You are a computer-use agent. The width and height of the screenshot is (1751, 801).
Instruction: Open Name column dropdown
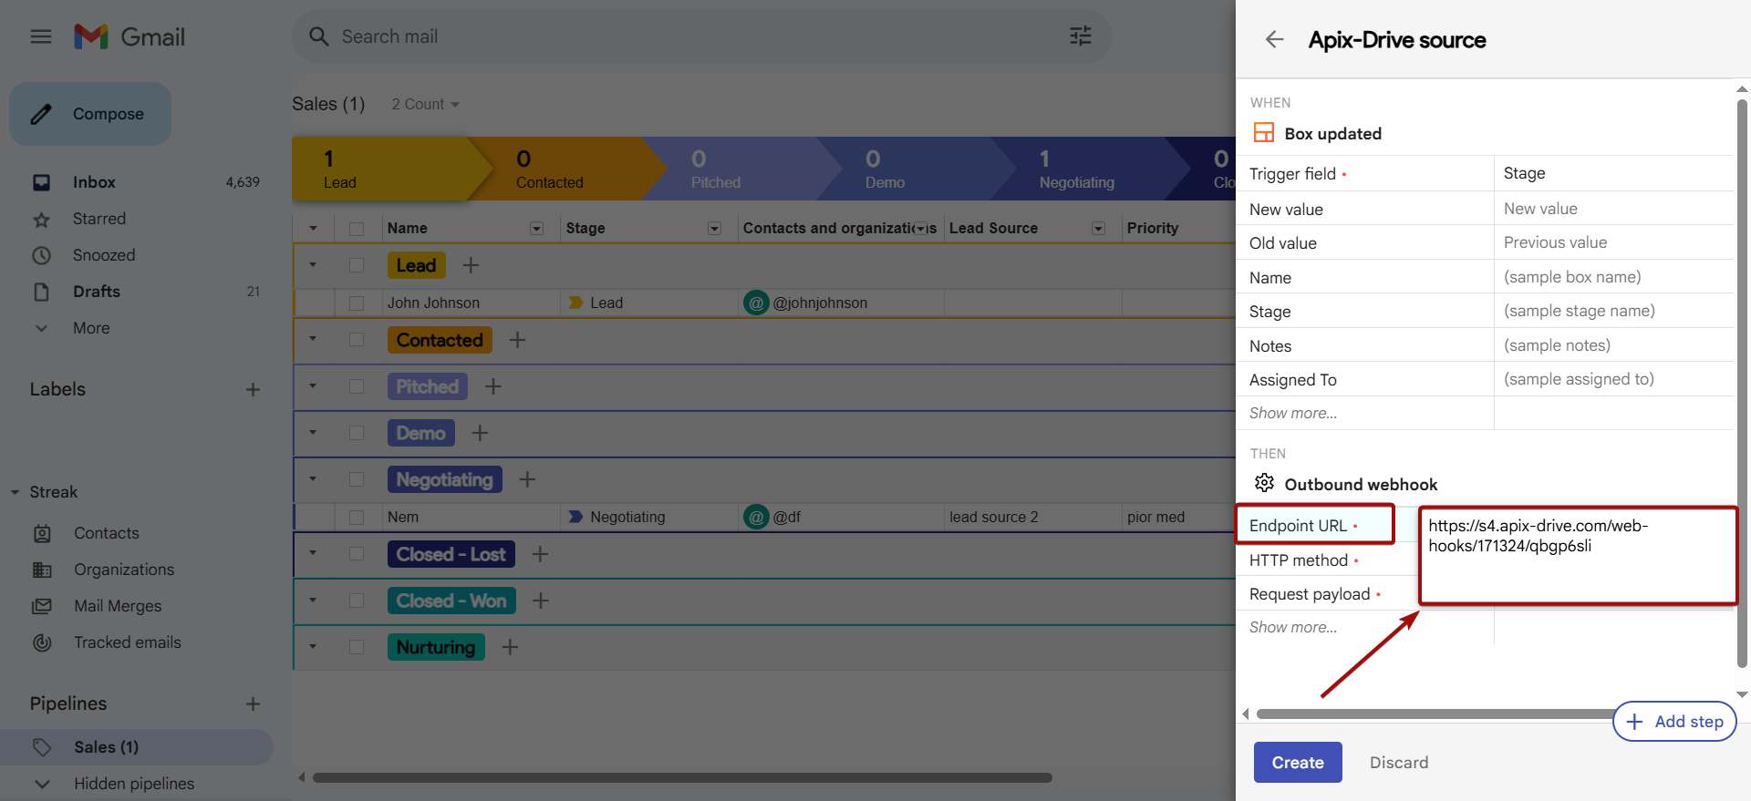[x=537, y=229]
